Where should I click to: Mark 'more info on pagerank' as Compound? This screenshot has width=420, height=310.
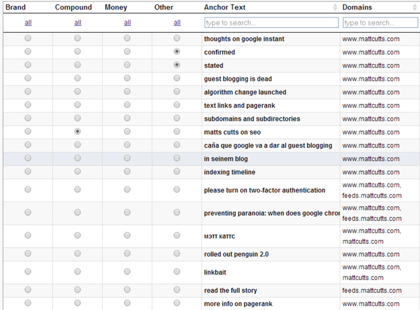[x=77, y=303]
